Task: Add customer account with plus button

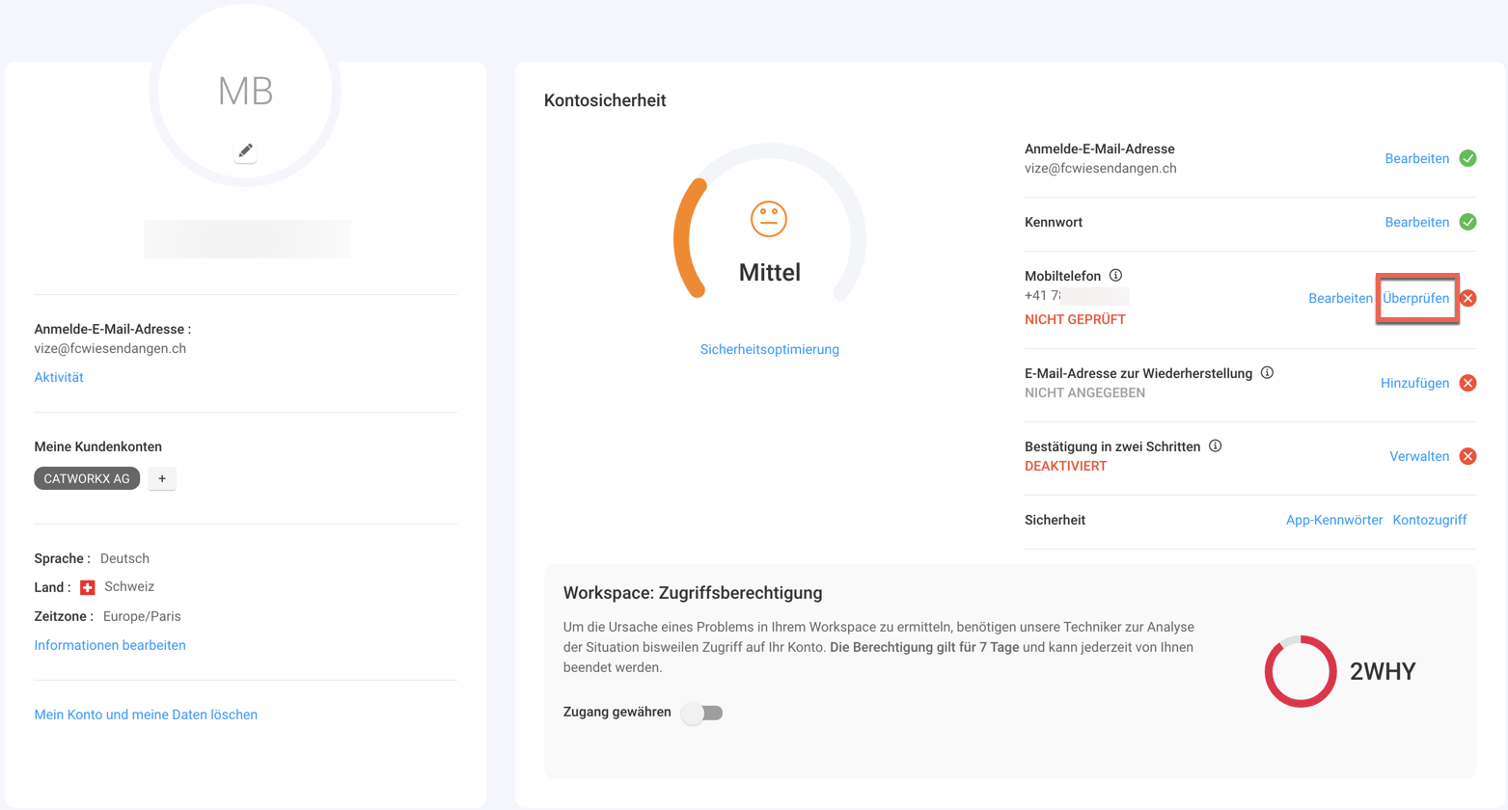Action: [162, 478]
